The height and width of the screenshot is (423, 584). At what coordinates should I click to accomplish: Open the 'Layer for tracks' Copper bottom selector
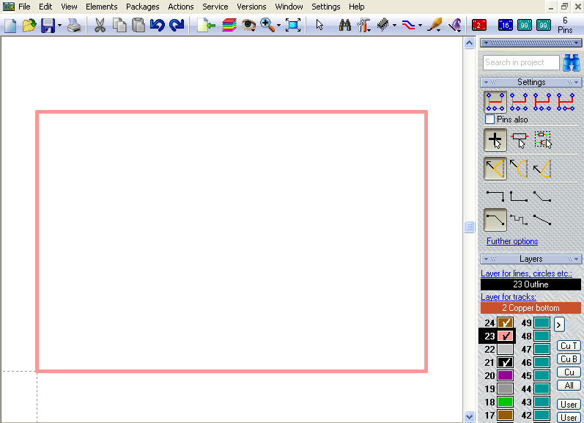pyautogui.click(x=531, y=308)
